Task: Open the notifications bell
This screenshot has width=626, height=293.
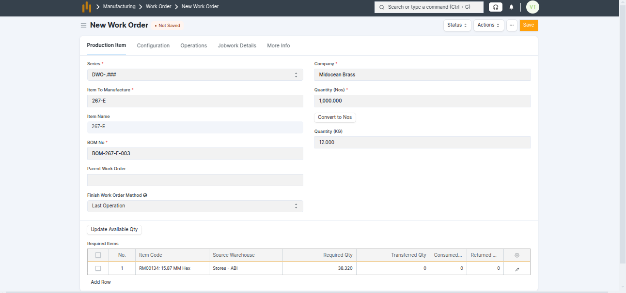Action: (x=511, y=7)
